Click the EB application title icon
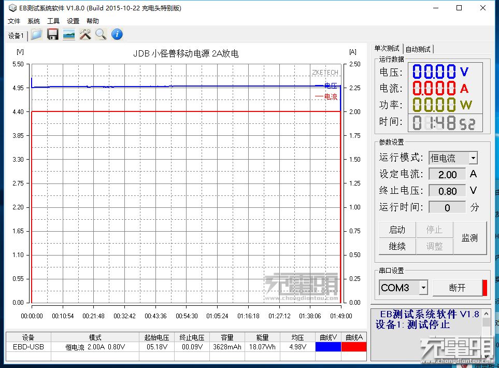Image resolution: width=499 pixels, height=368 pixels. (12, 8)
